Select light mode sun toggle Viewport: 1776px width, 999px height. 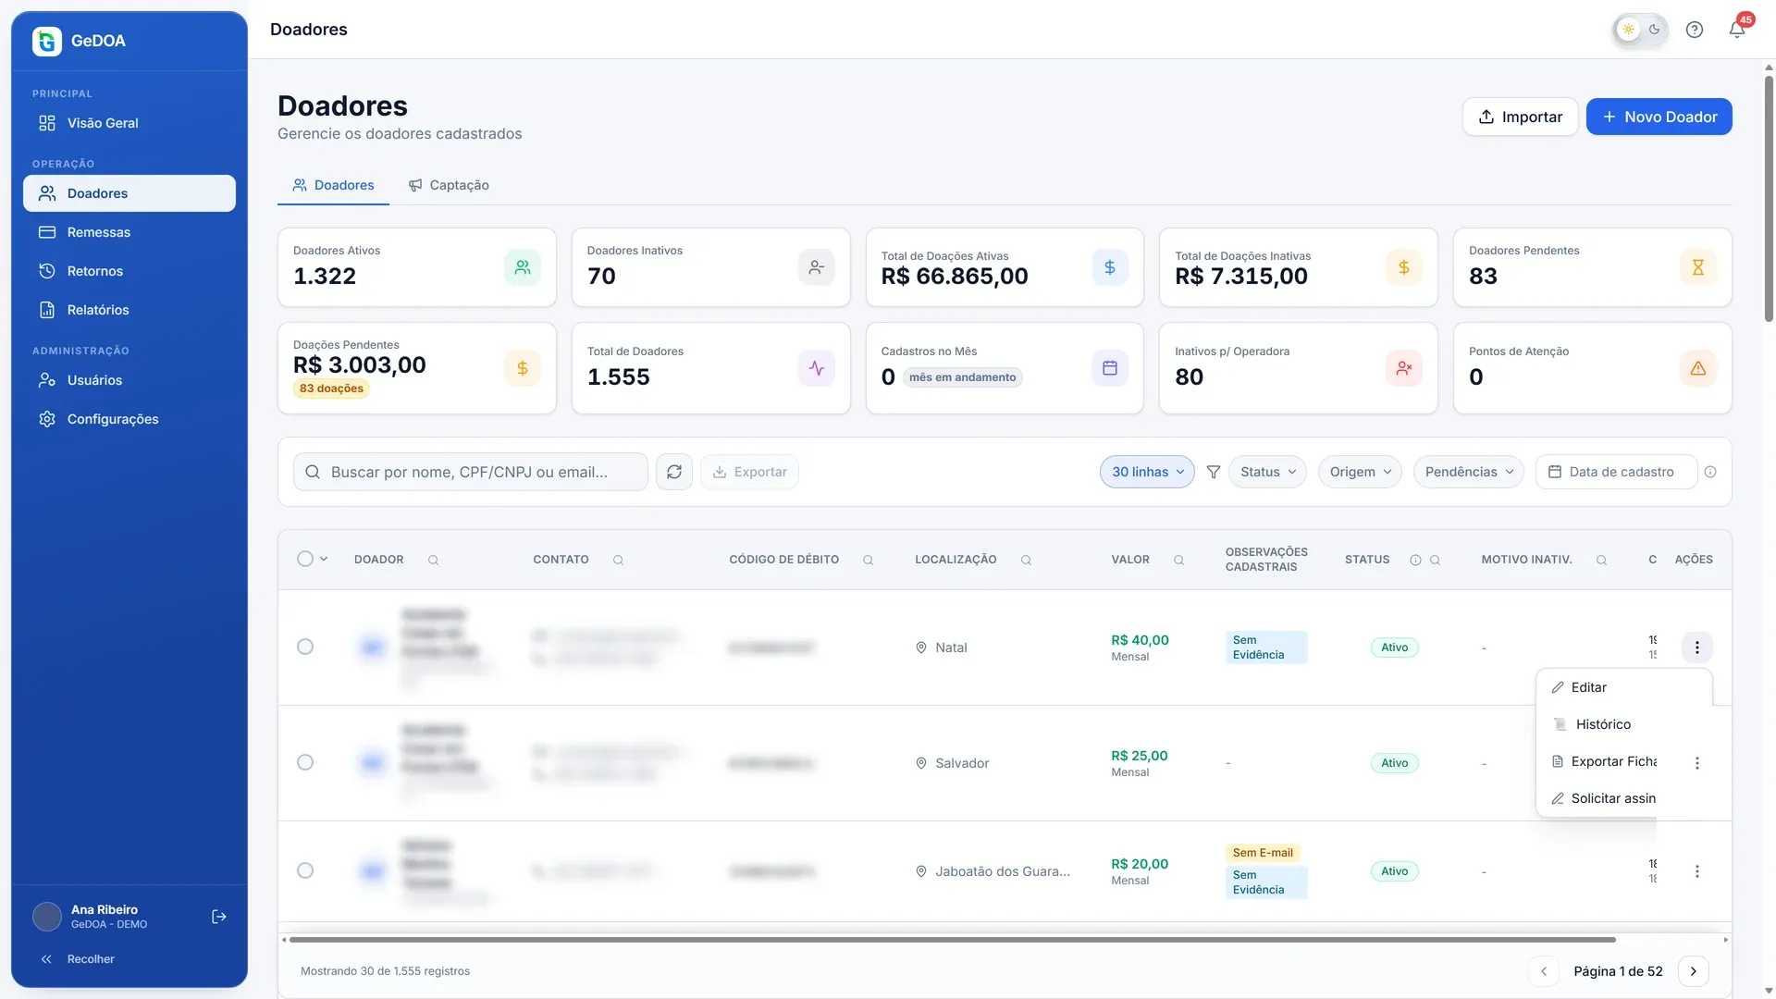click(x=1628, y=30)
